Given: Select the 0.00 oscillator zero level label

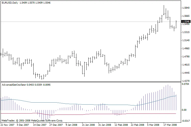Looking at the screenshot, I should 185,110.
